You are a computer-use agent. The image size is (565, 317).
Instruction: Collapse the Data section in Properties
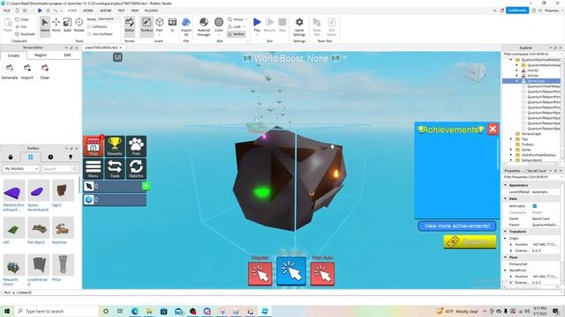[506, 199]
